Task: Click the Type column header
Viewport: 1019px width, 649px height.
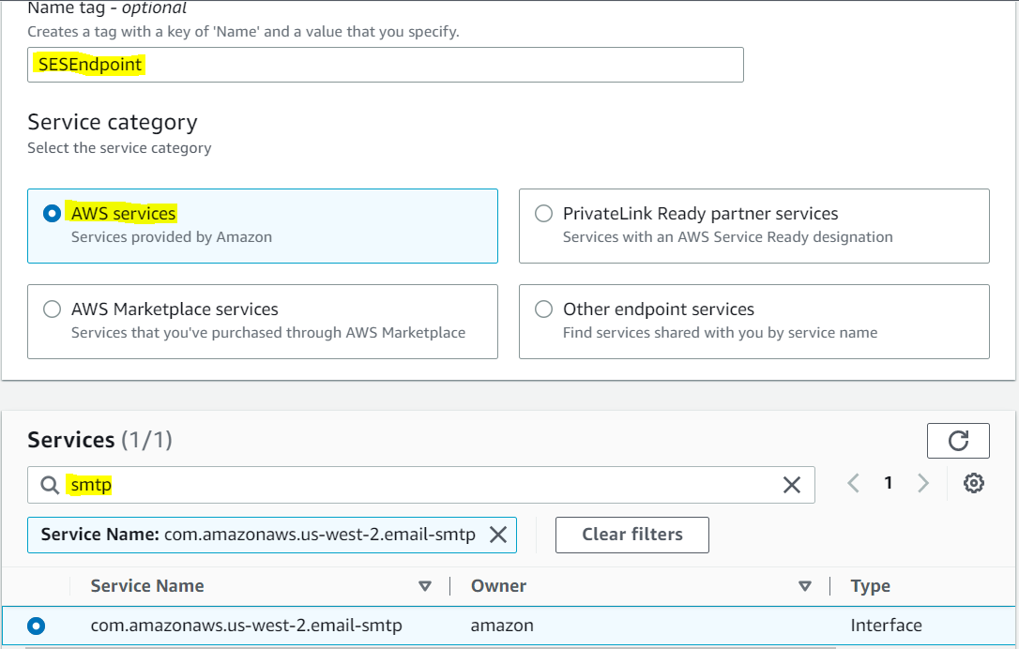Action: 870,586
